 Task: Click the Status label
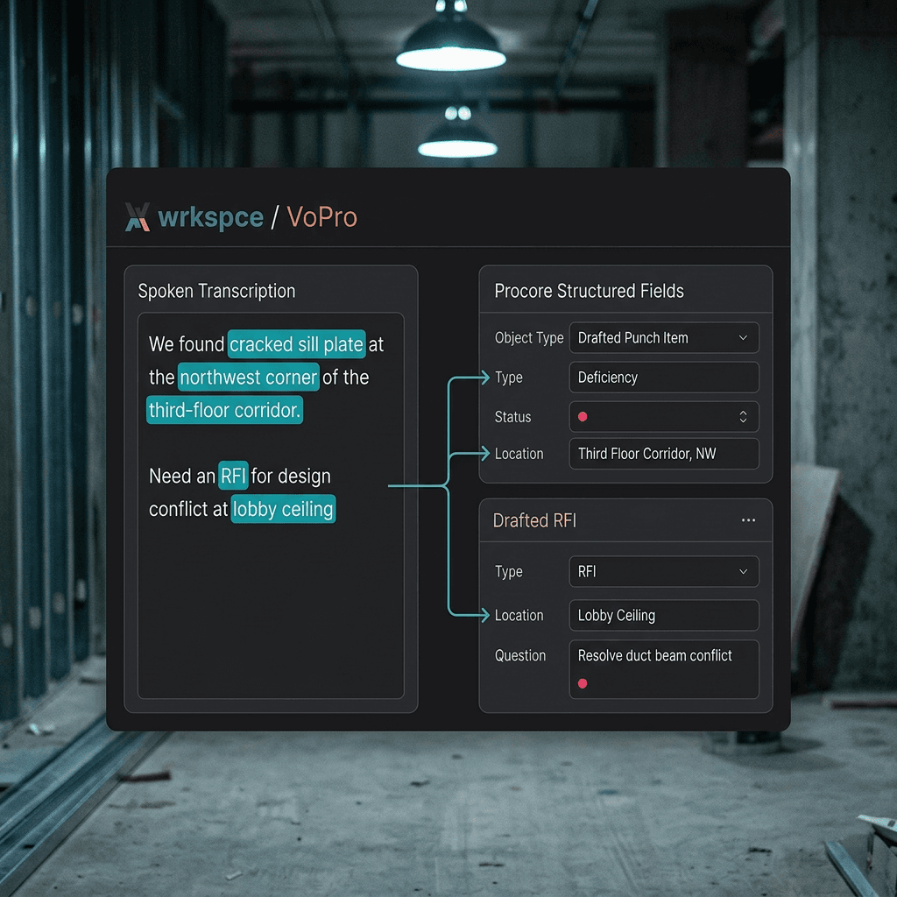[x=512, y=416]
